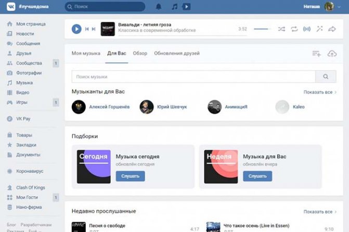Open the Неделя playlist cover
This screenshot has width=349, height=232.
(x=221, y=167)
